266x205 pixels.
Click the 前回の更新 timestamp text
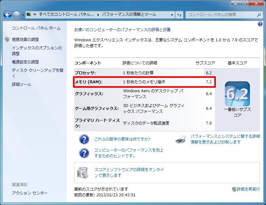tap(105, 195)
